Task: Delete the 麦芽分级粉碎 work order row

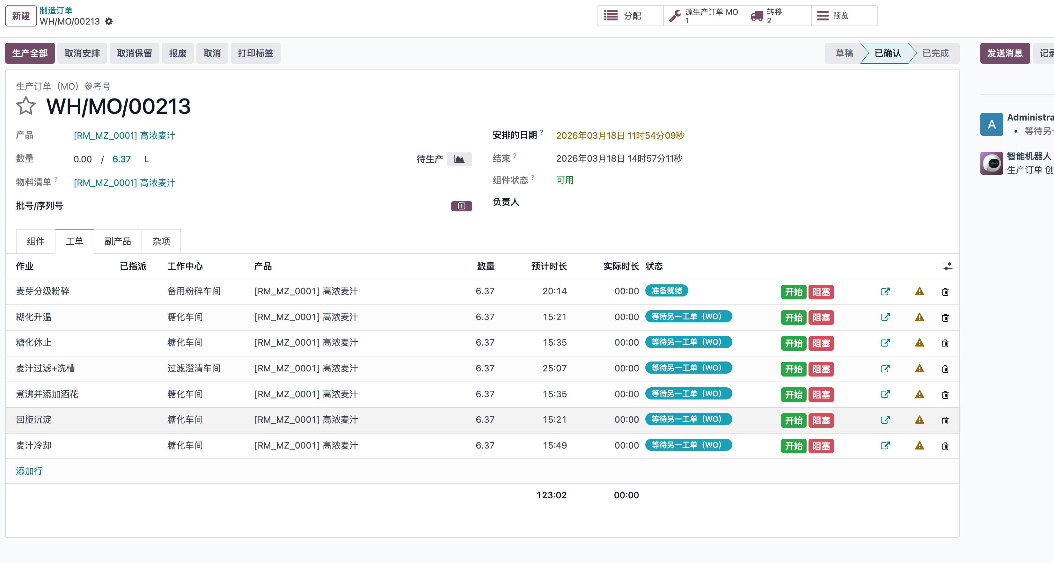Action: point(945,292)
